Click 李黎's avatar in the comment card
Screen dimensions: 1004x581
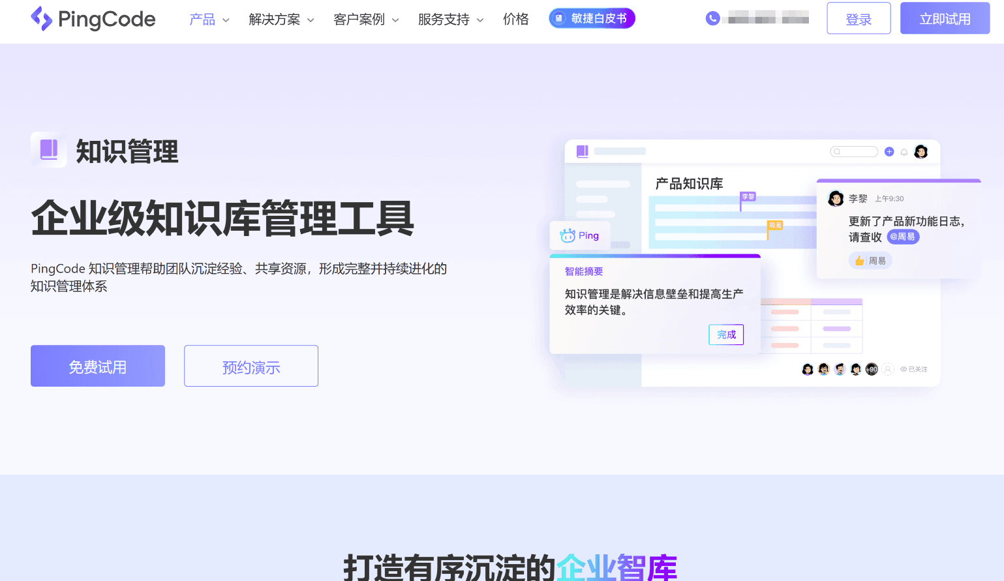836,199
